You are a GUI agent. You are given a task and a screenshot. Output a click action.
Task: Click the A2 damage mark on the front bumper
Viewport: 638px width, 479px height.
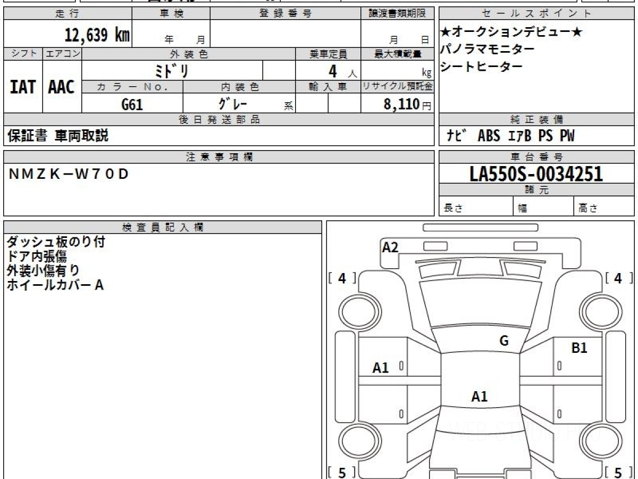click(390, 247)
